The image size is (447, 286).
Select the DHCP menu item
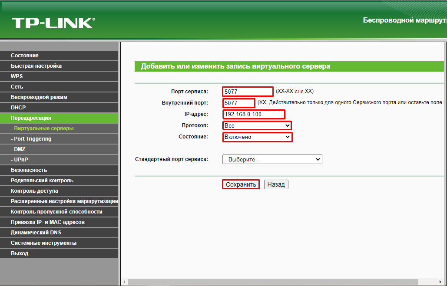coord(18,108)
